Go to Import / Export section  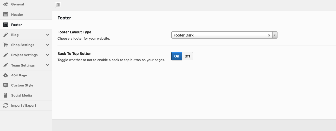[x=24, y=106]
